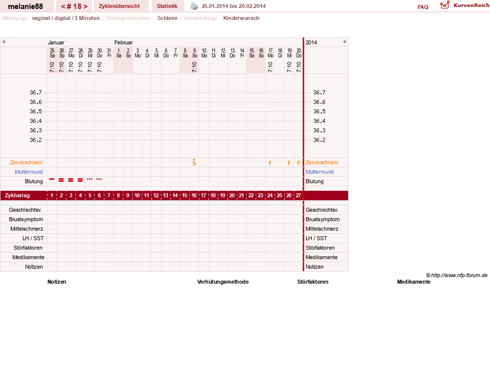The height and width of the screenshot is (391, 490).
Task: Select cycle day 16 in Zyklustag bar
Action: 194,196
